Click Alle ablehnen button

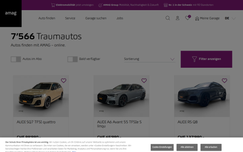(x=187, y=147)
